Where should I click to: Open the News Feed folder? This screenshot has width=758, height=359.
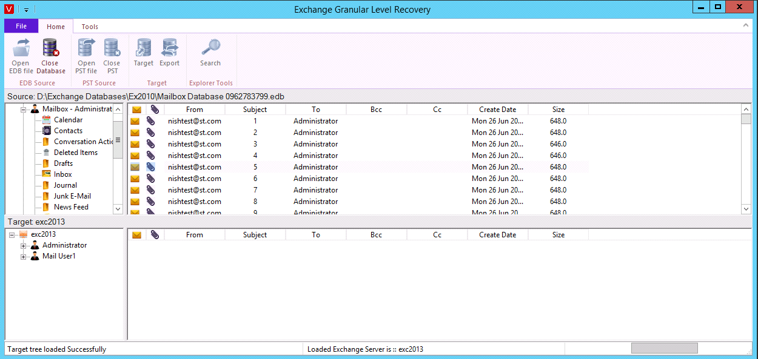[x=71, y=207]
